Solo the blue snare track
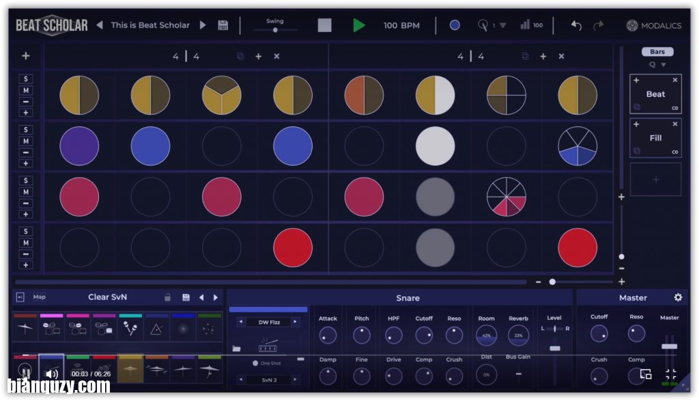Viewport: 699px width, 401px height. [x=26, y=130]
